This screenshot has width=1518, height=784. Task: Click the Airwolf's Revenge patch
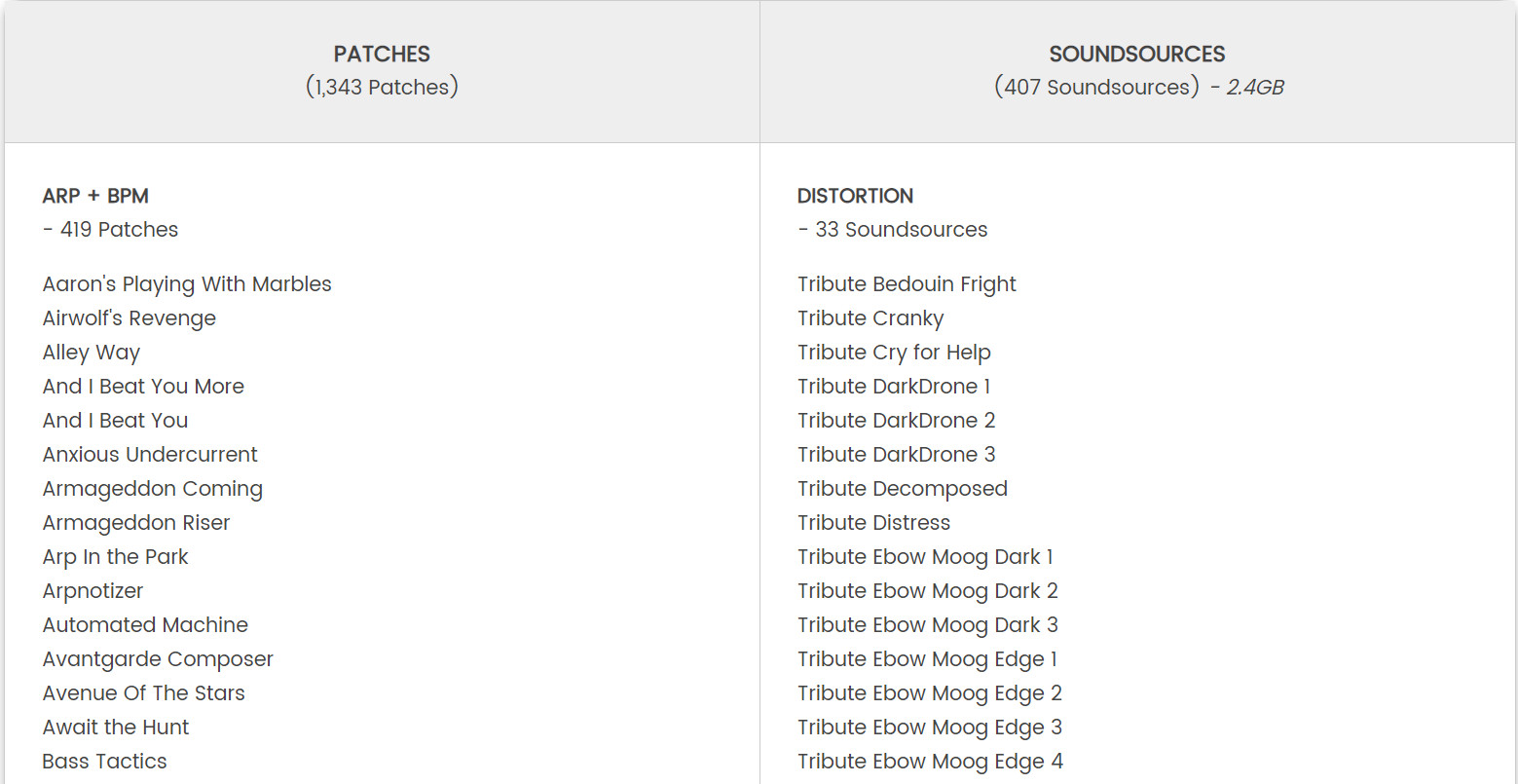point(130,318)
